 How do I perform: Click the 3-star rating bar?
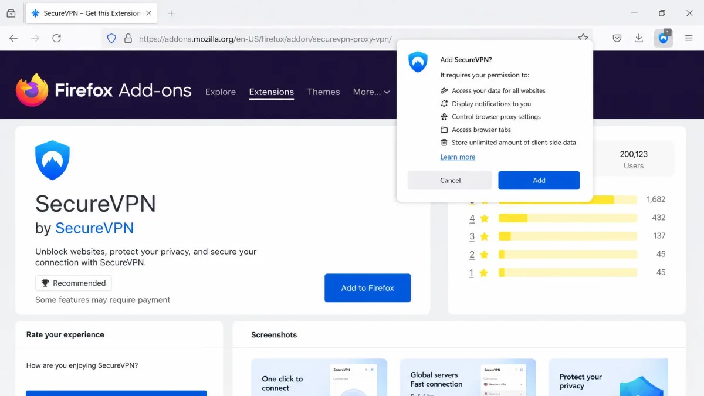(568, 236)
